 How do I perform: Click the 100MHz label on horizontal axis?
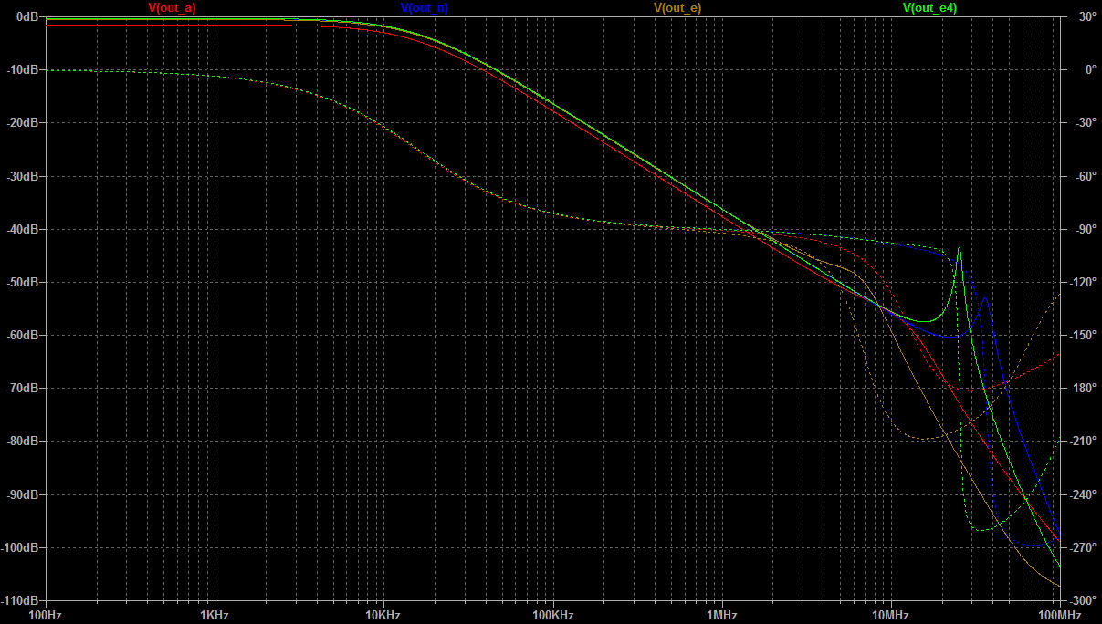[1057, 616]
